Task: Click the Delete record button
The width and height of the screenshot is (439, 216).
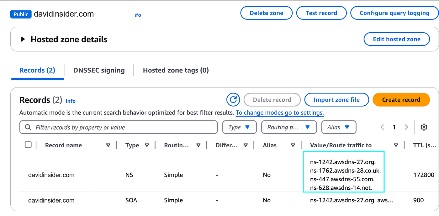Action: pos(272,100)
